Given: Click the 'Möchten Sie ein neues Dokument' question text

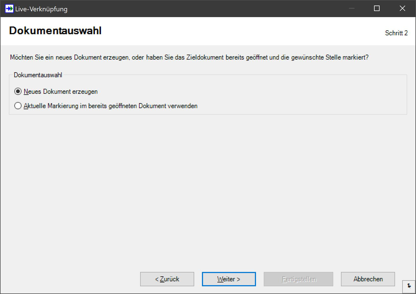Looking at the screenshot, I should coord(69,57).
